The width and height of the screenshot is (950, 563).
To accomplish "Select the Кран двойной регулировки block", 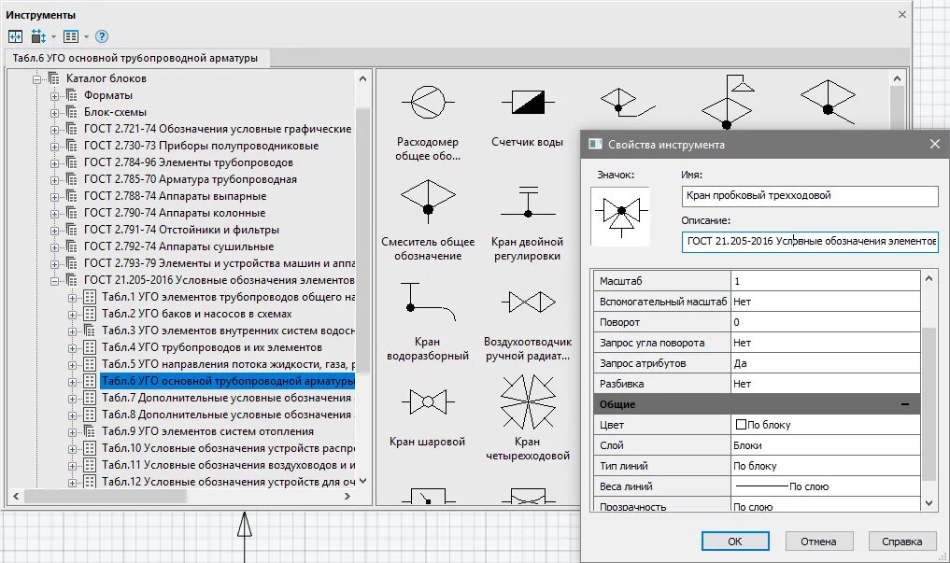I will (527, 223).
